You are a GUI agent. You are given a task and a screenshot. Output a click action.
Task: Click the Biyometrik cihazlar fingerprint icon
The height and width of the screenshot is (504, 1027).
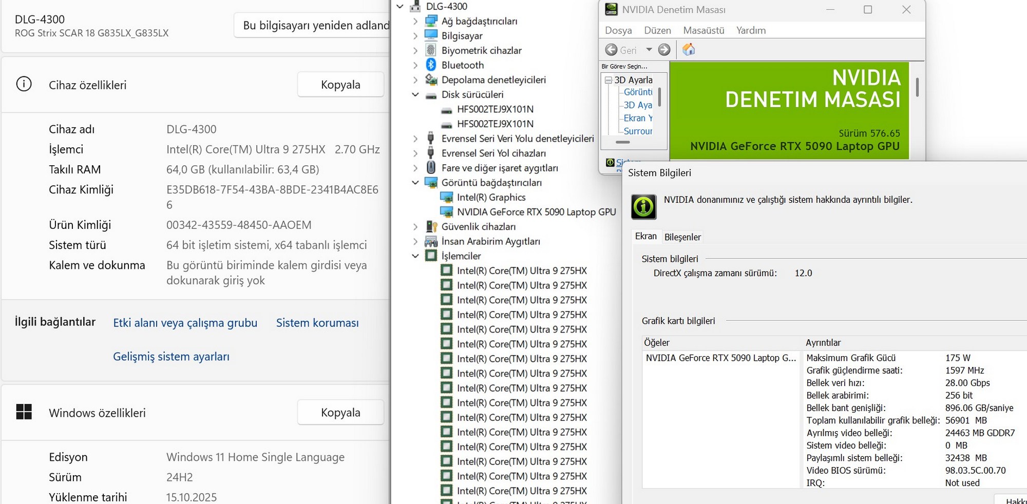click(431, 50)
